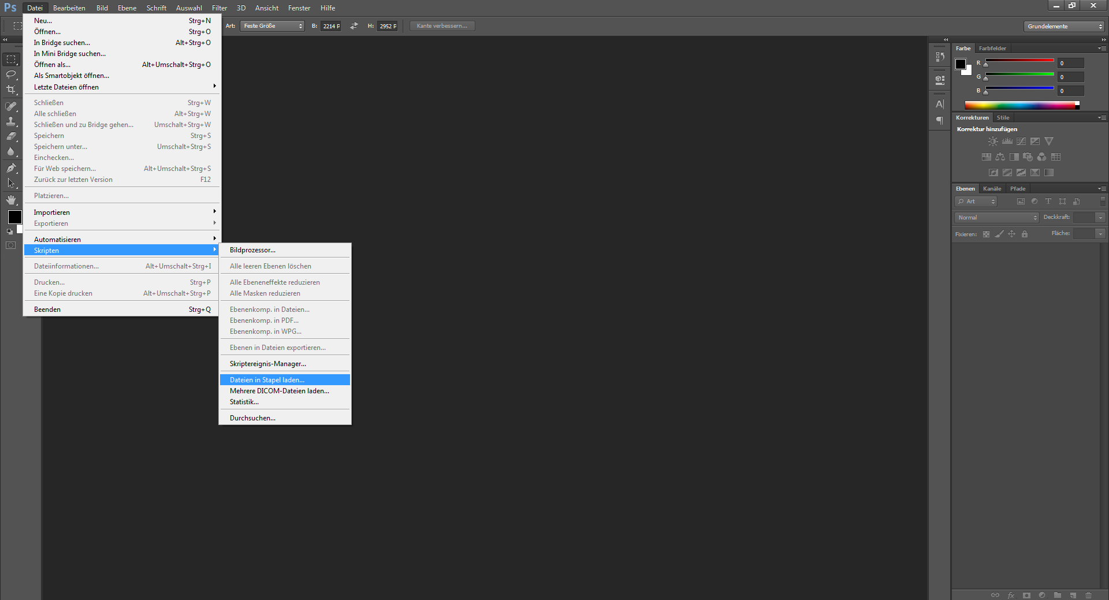Click the width input field B
The width and height of the screenshot is (1109, 600).
point(330,26)
